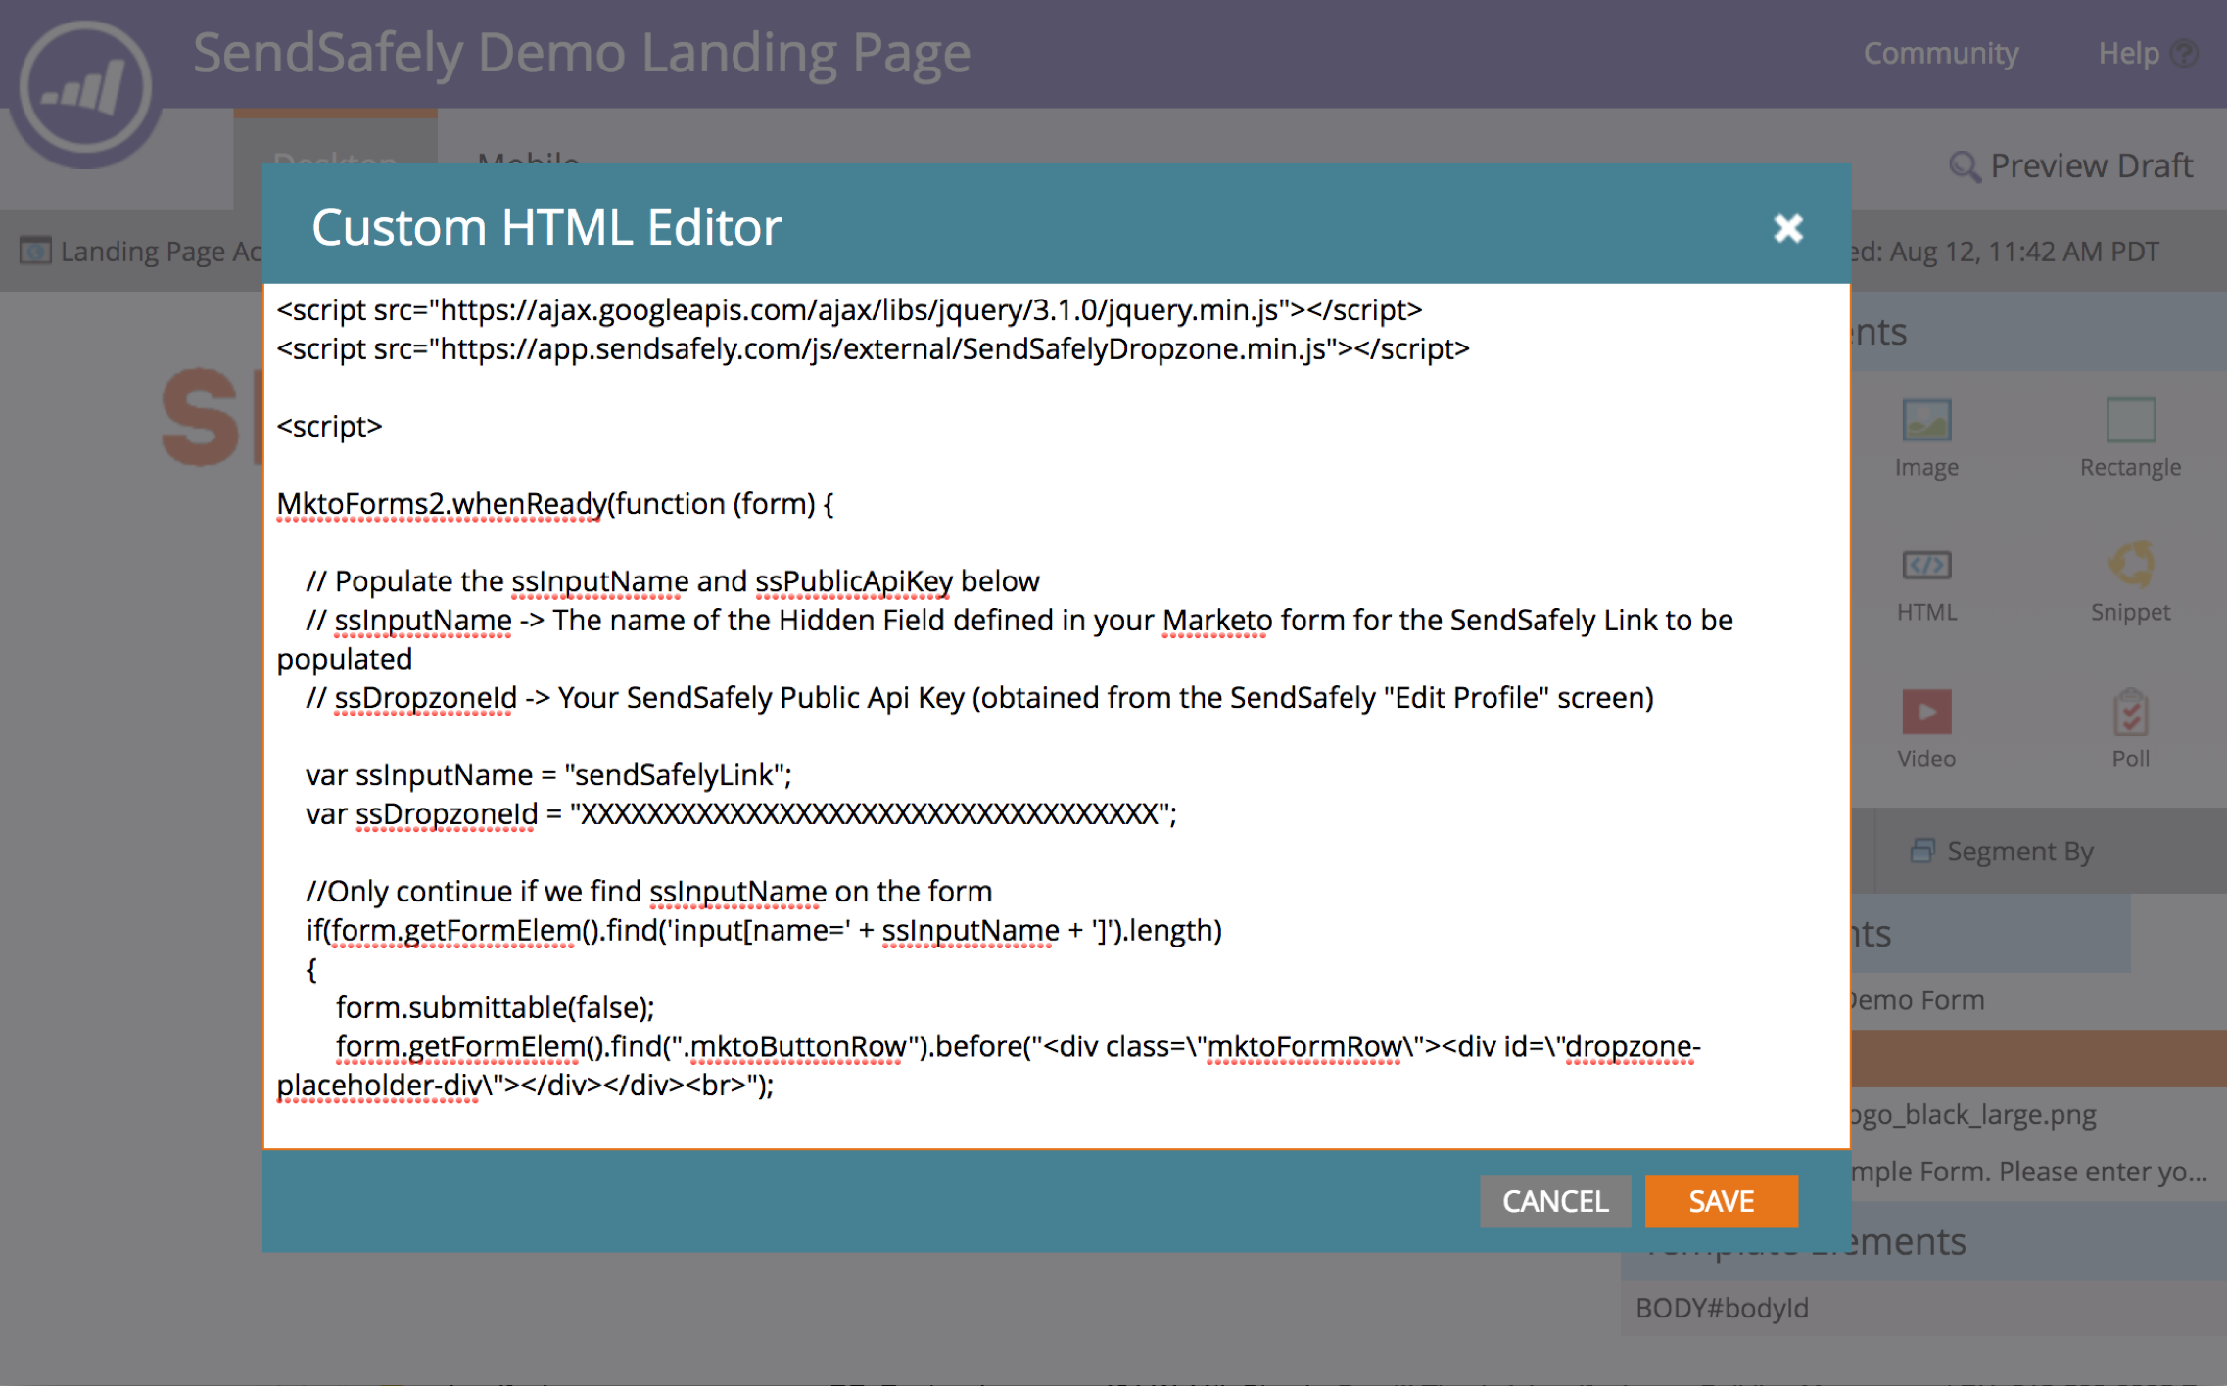Click the Save button in HTML editor
The width and height of the screenshot is (2227, 1386).
coord(1716,1199)
